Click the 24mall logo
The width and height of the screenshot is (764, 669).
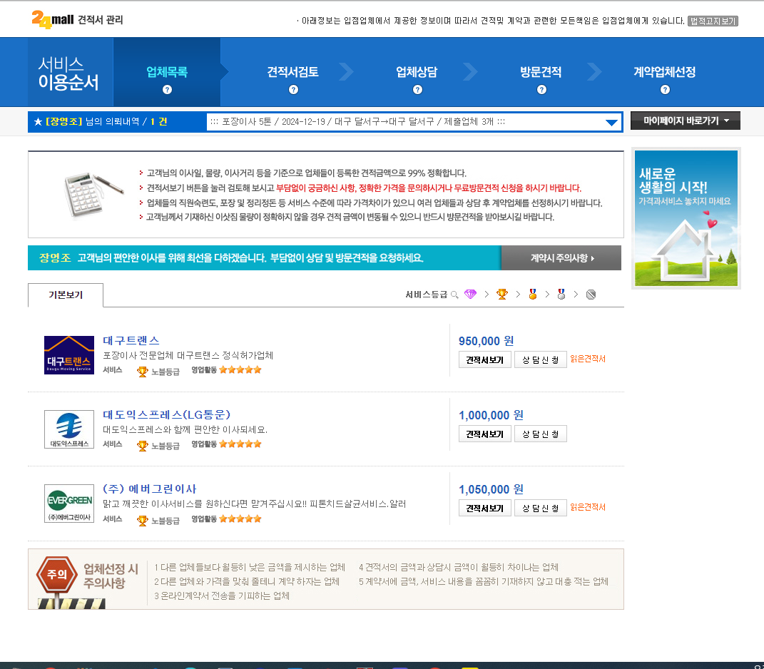click(52, 19)
